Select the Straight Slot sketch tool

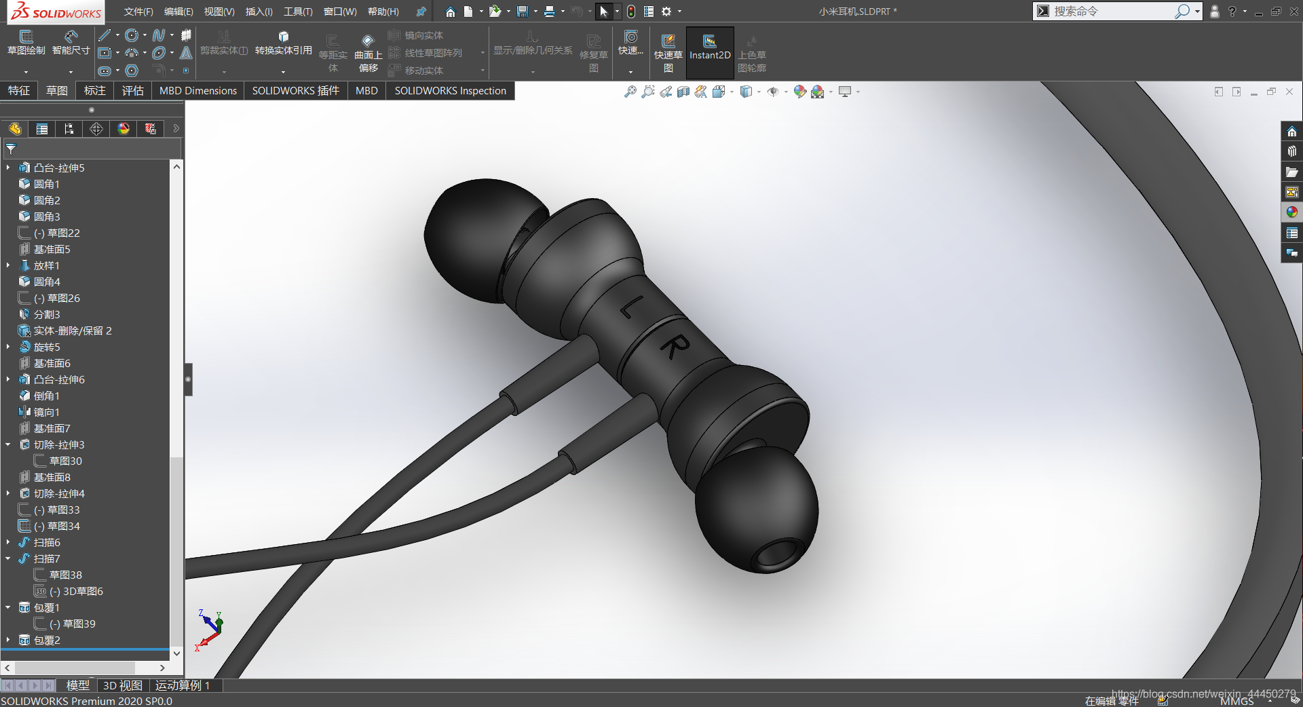click(104, 71)
